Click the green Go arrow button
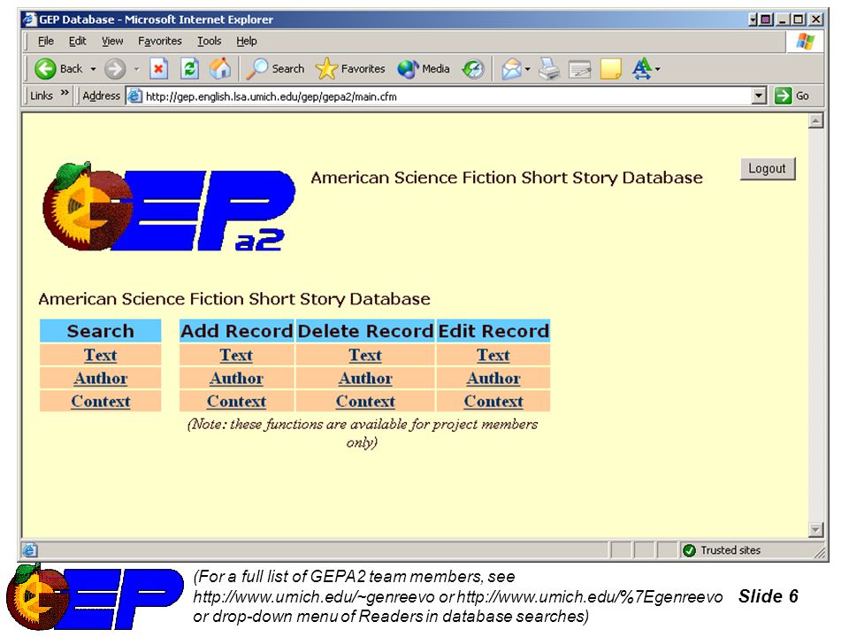Screen dimensions: 849x637 pyautogui.click(x=783, y=96)
